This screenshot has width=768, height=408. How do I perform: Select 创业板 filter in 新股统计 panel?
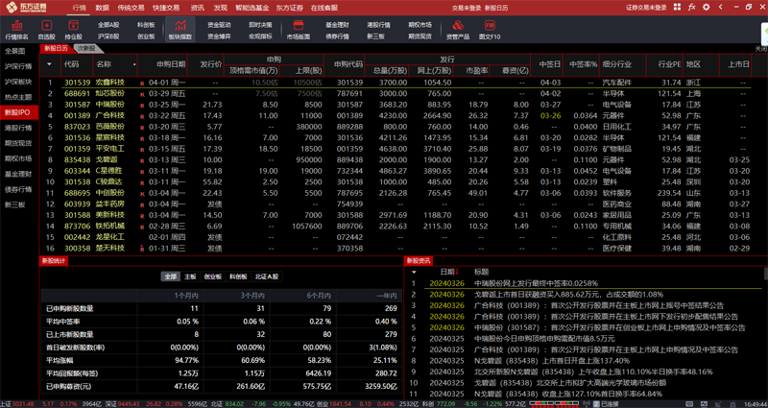(212, 276)
